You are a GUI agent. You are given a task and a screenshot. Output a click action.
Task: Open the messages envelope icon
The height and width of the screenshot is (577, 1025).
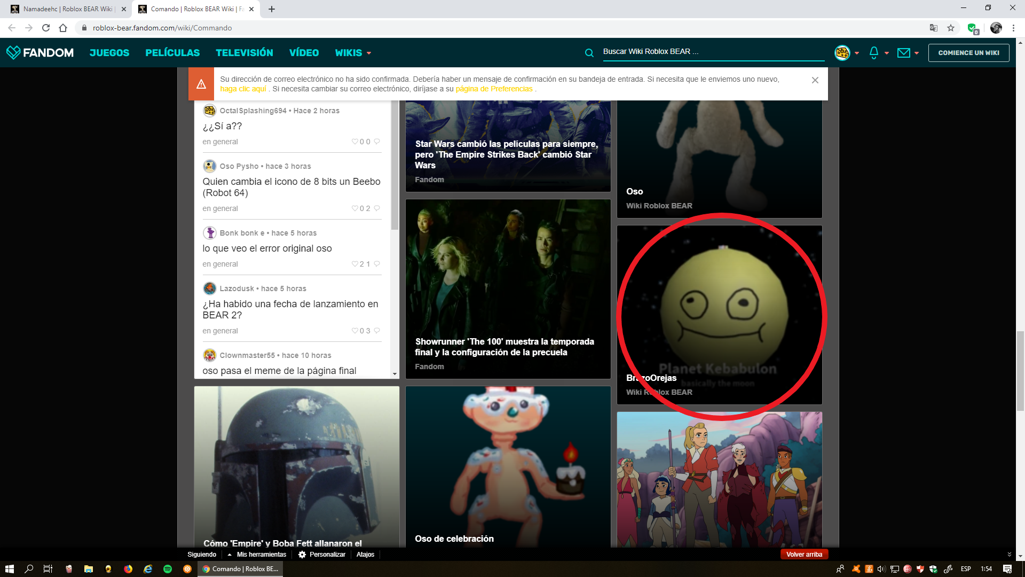pos(903,52)
